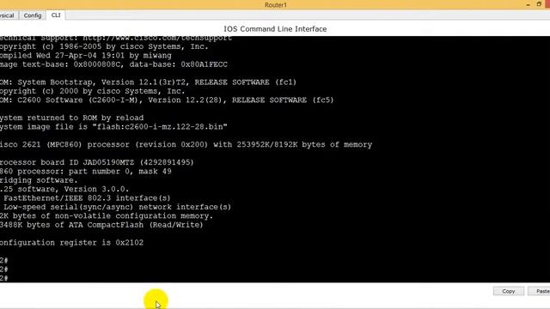This screenshot has height=309, width=550.
Task: Click the 'Compiled Wed 27-Apr-04 19:01 by miwang' line
Action: pos(86,55)
